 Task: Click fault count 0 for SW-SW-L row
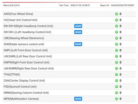[x=120, y=32]
